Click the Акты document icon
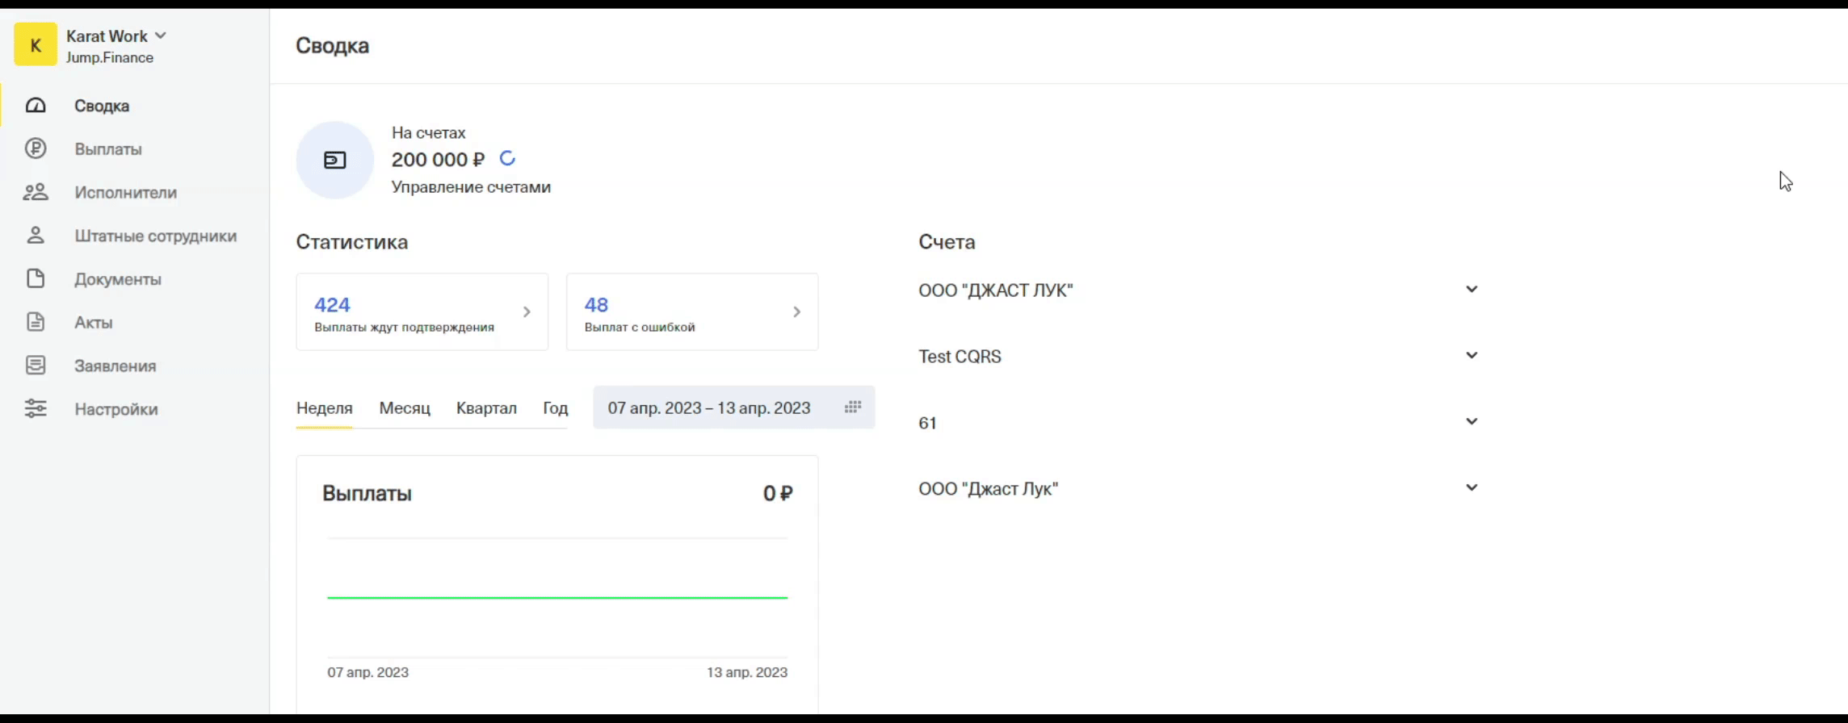Image resolution: width=1848 pixels, height=723 pixels. point(36,322)
